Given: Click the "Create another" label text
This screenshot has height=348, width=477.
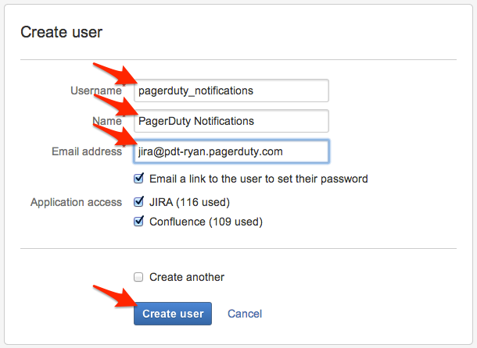Looking at the screenshot, I should 187,277.
